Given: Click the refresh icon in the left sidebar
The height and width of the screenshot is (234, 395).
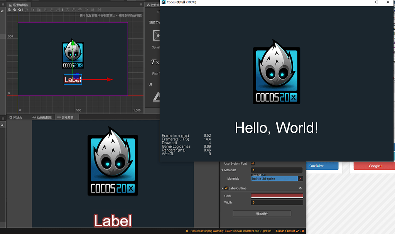Looking at the screenshot, I should (2, 10).
